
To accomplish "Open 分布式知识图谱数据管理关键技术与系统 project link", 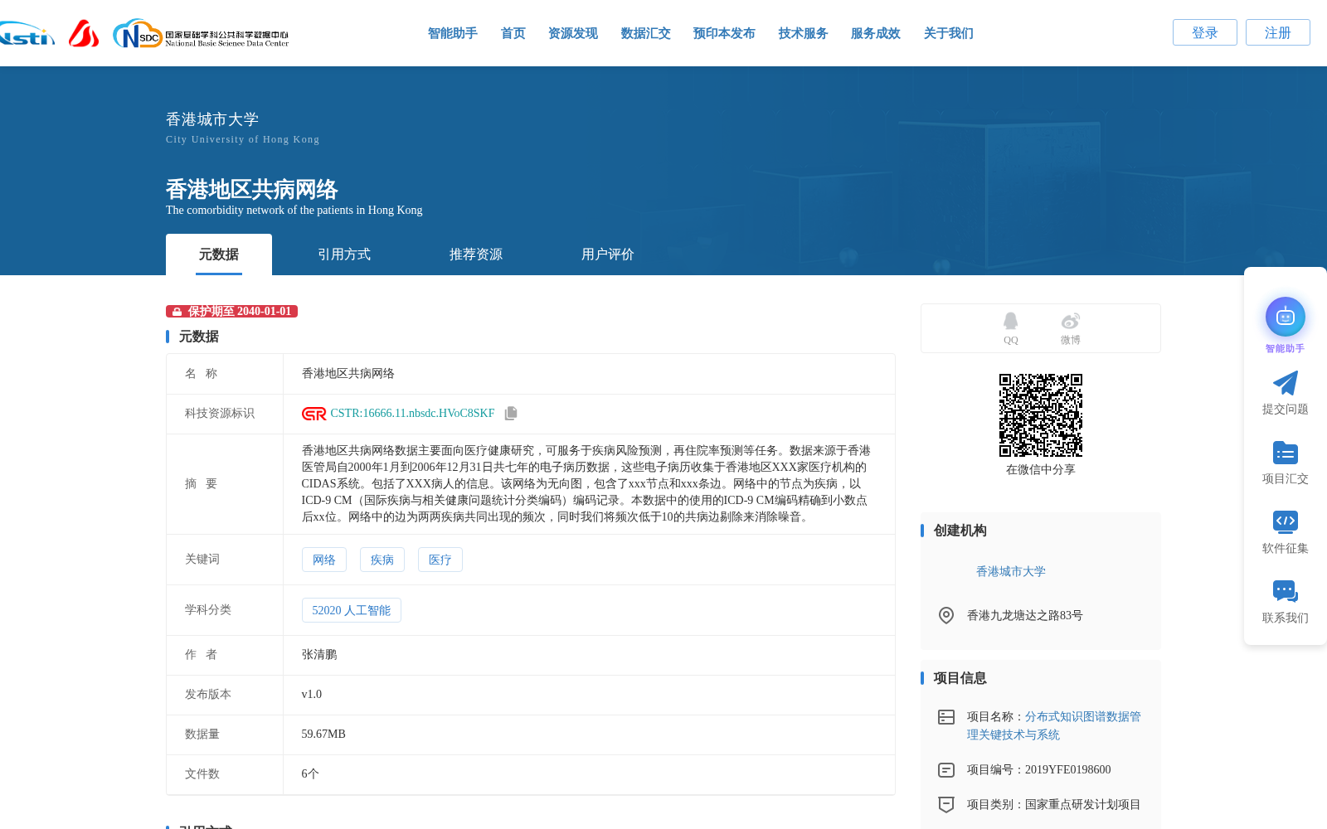I will [x=1054, y=725].
